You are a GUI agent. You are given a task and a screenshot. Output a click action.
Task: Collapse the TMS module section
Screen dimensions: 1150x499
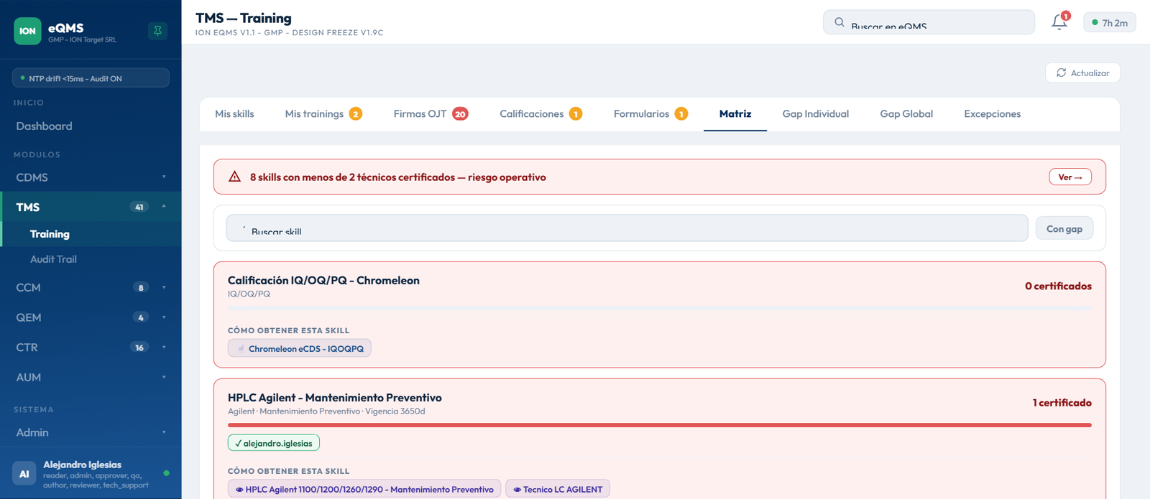point(91,207)
